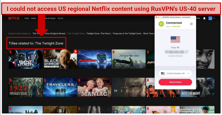222x115 pixels.
Task: Open the Ghost Stories thumbnail
Action: (26, 59)
